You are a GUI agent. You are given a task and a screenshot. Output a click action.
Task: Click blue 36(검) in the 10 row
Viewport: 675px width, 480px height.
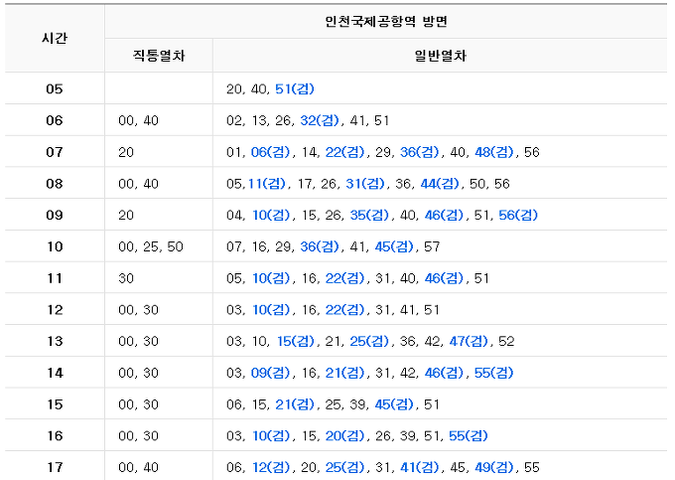pos(320,246)
